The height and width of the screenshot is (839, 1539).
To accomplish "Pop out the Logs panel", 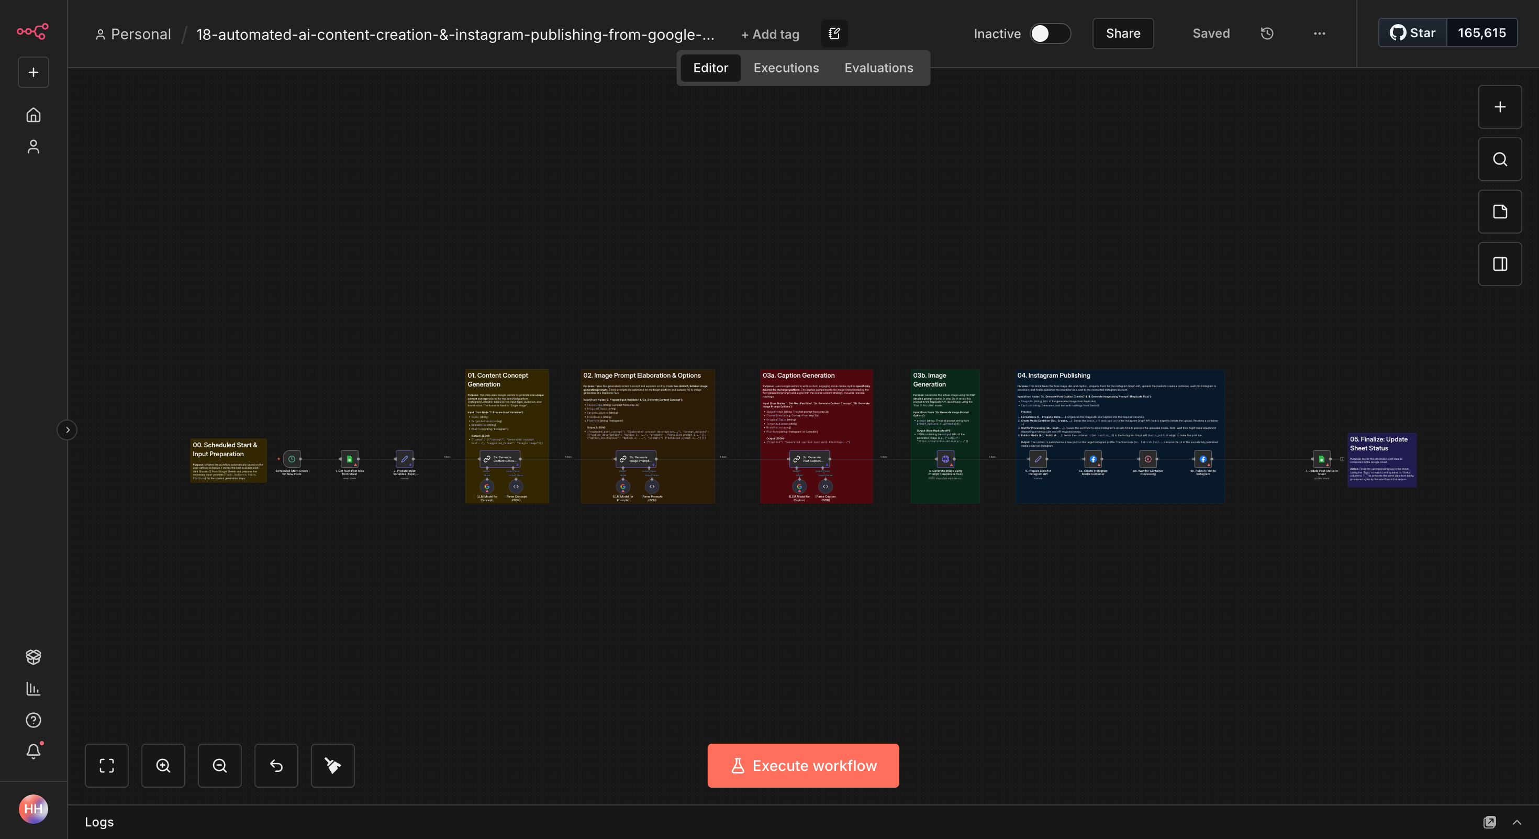I will pyautogui.click(x=1489, y=822).
